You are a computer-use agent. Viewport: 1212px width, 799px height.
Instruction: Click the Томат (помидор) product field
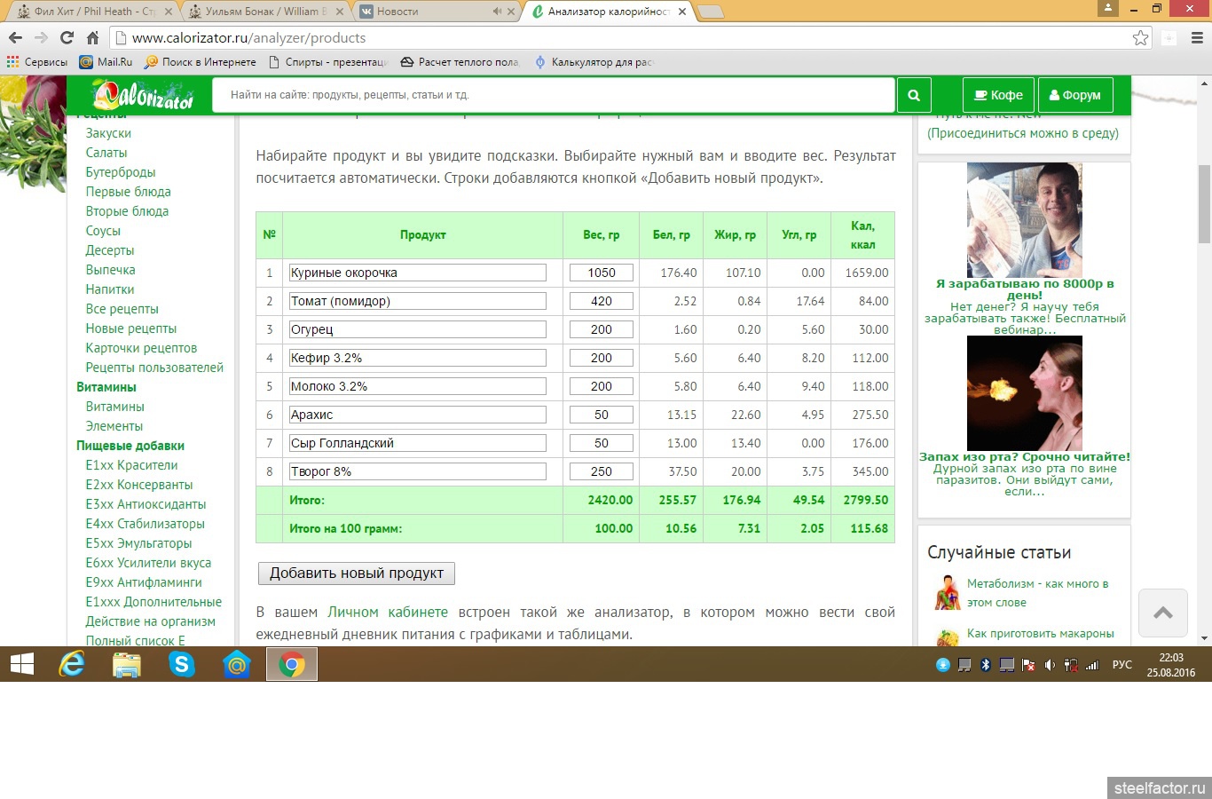[x=417, y=301]
